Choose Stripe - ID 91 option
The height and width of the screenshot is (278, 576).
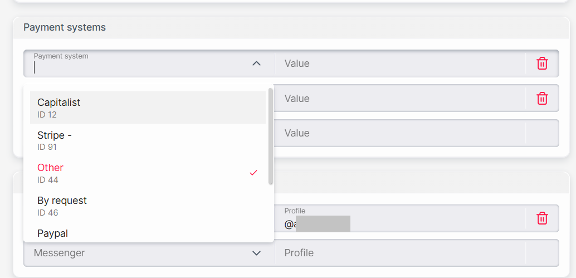click(x=148, y=140)
